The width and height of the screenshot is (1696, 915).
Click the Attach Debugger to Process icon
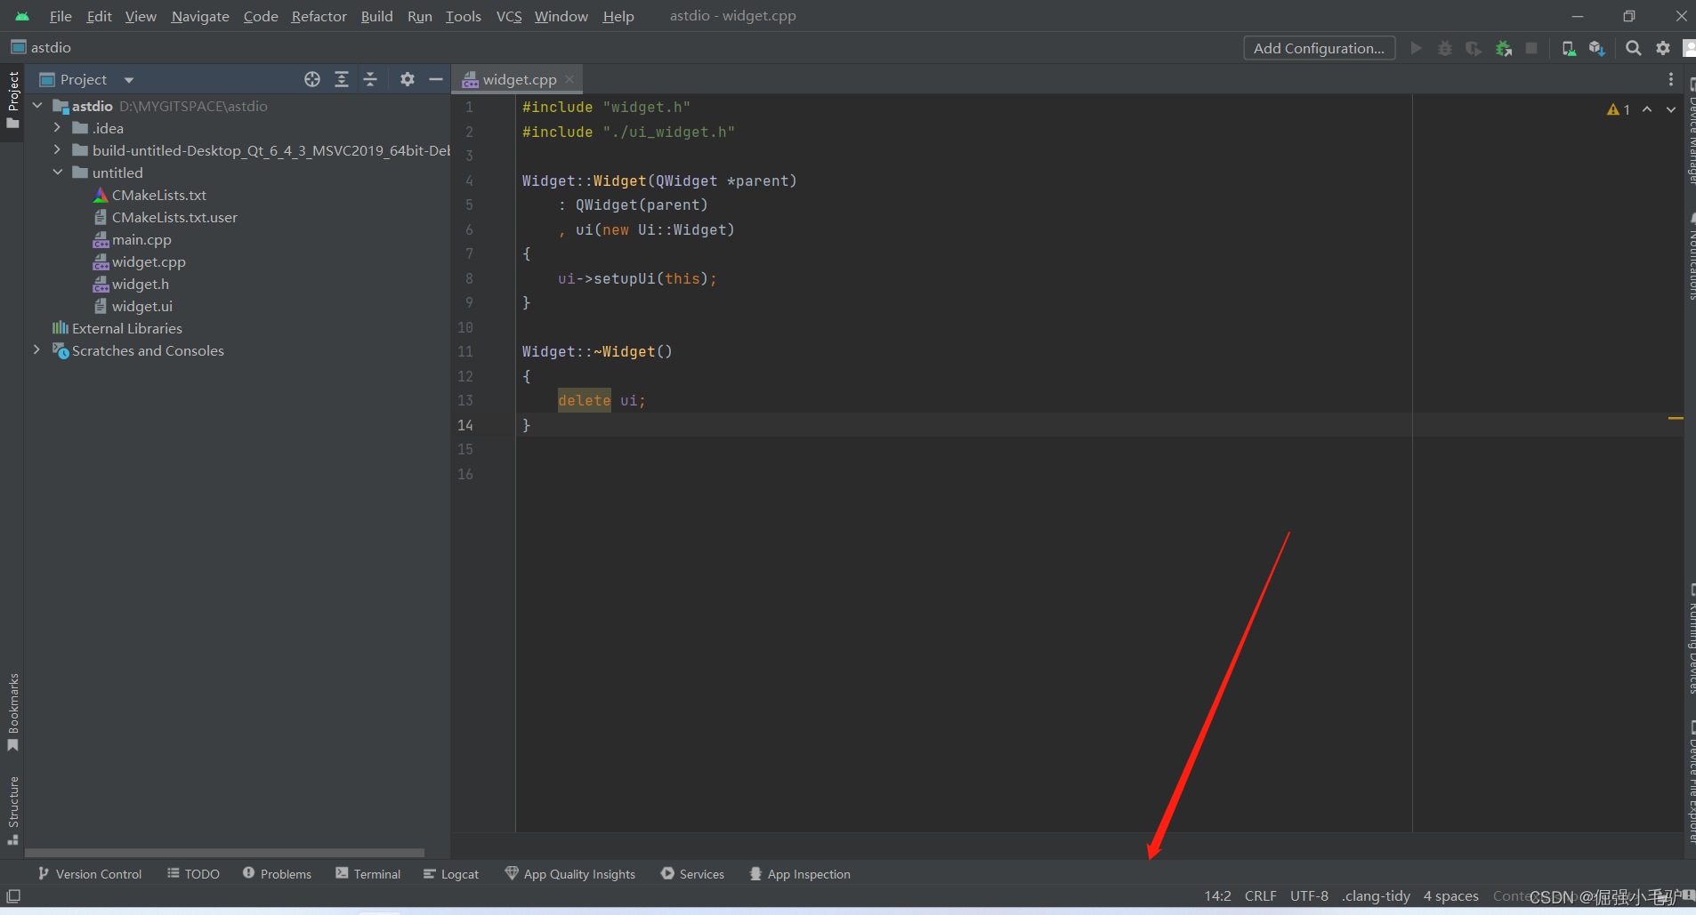coord(1504,48)
